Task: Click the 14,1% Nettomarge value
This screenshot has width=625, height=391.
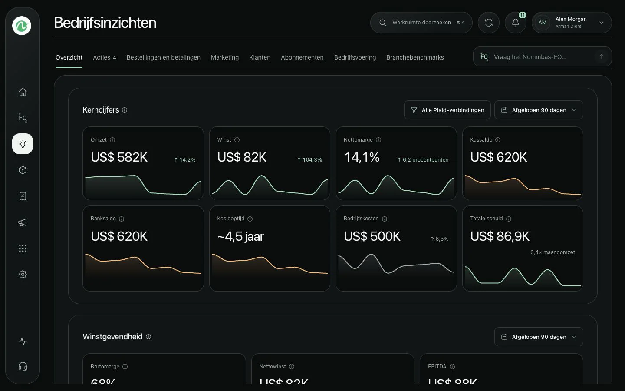Action: [362, 157]
